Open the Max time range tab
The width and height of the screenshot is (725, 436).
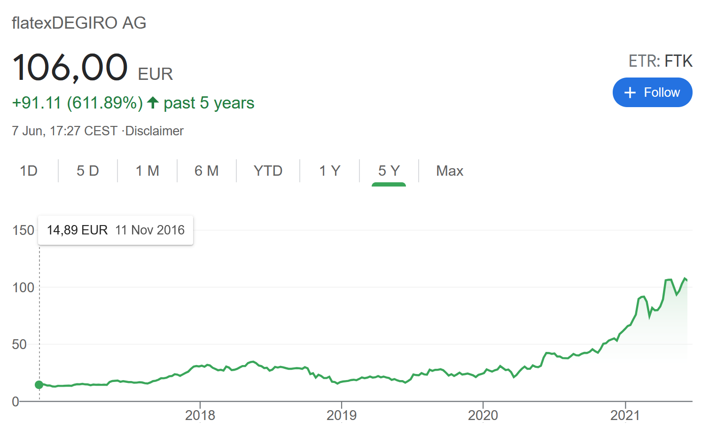450,171
